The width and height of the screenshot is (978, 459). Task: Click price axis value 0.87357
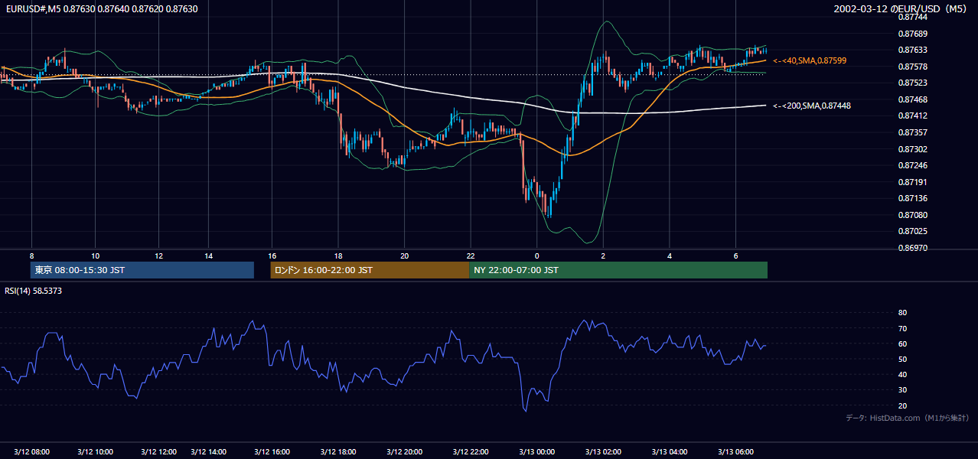click(913, 133)
